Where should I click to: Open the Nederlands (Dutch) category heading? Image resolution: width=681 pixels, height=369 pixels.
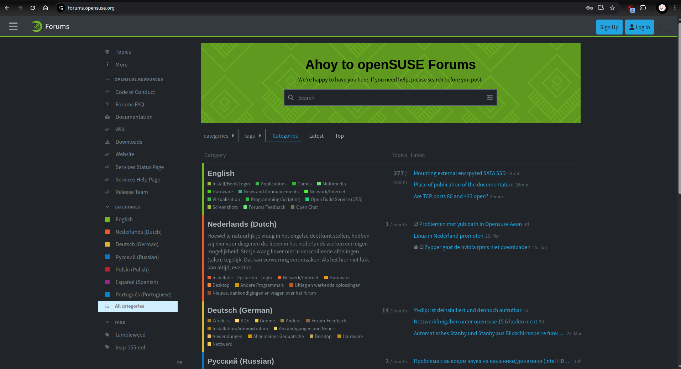[242, 224]
